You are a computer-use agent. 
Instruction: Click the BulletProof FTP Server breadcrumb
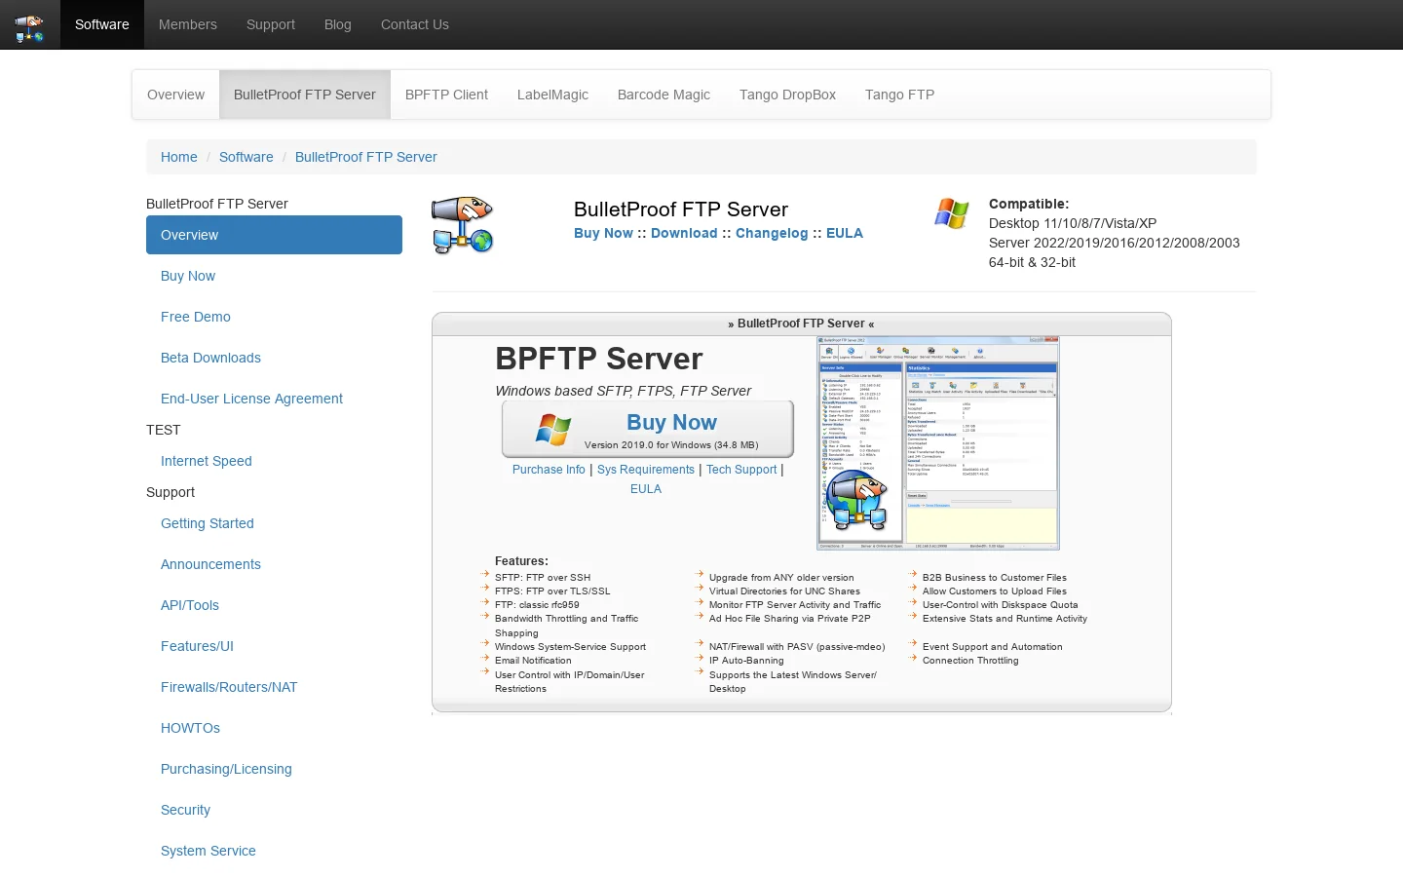pos(366,157)
